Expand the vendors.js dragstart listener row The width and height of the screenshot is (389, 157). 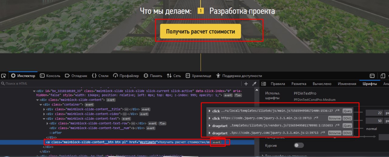[209, 125]
